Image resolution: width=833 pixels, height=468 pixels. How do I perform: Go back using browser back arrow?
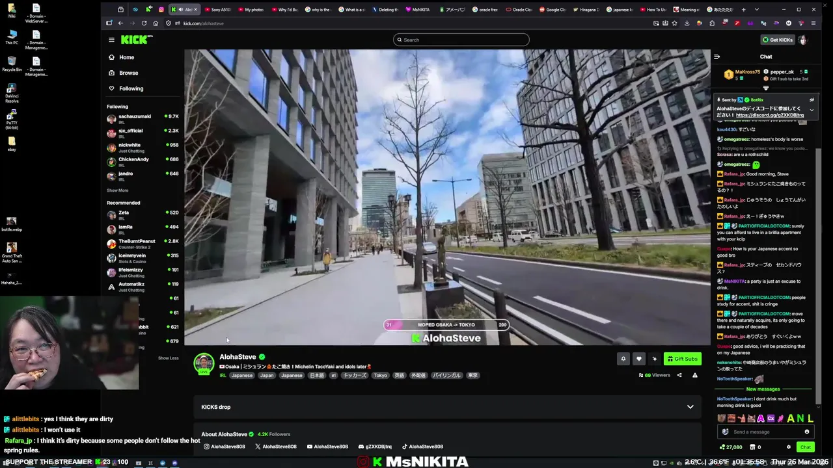pyautogui.click(x=120, y=23)
